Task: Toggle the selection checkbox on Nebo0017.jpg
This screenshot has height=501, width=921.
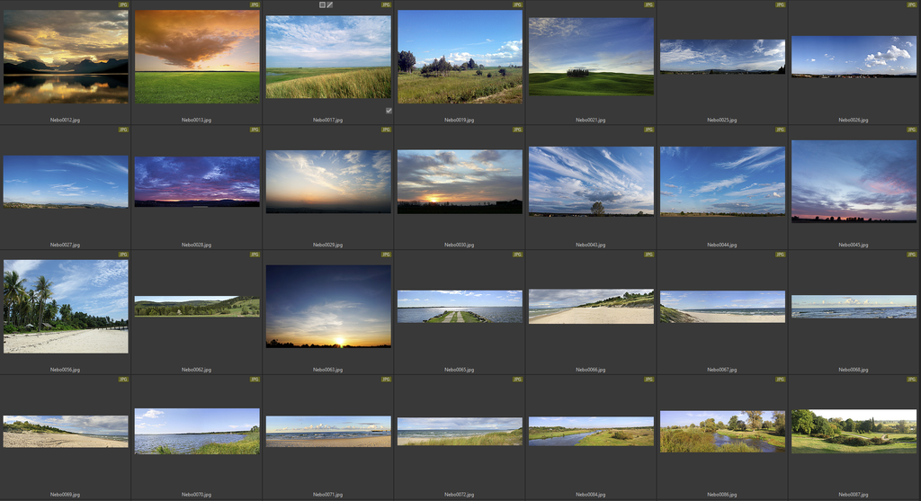Action: click(x=389, y=111)
